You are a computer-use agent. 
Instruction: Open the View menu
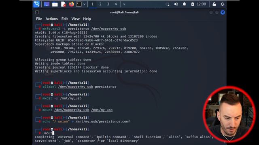tap(76, 19)
